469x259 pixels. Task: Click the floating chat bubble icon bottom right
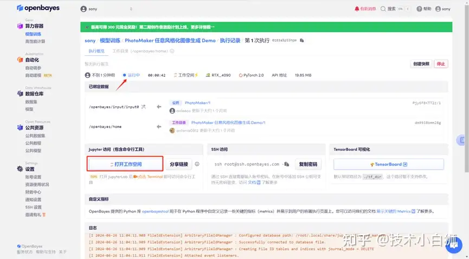pyautogui.click(x=453, y=245)
